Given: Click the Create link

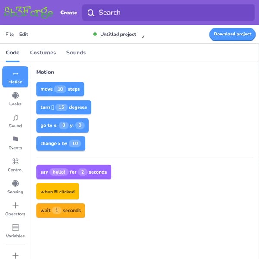Looking at the screenshot, I should point(69,13).
